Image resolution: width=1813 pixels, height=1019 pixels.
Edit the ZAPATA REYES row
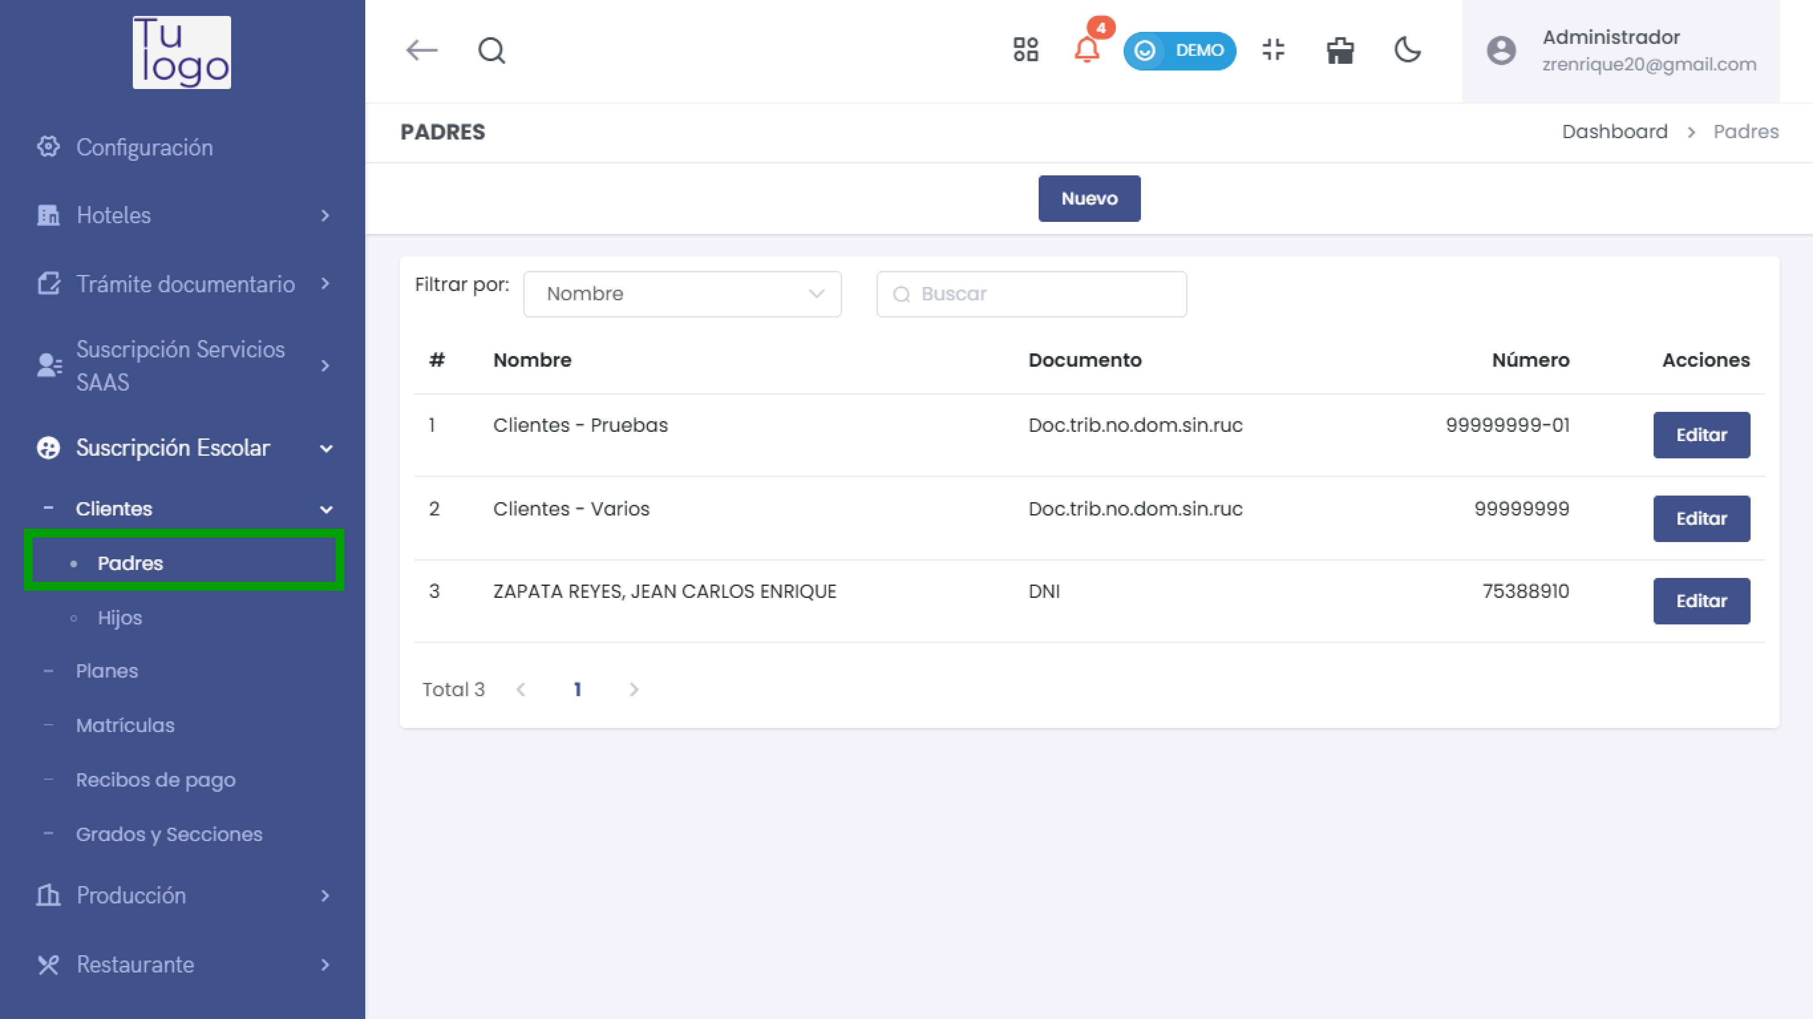[x=1701, y=601]
